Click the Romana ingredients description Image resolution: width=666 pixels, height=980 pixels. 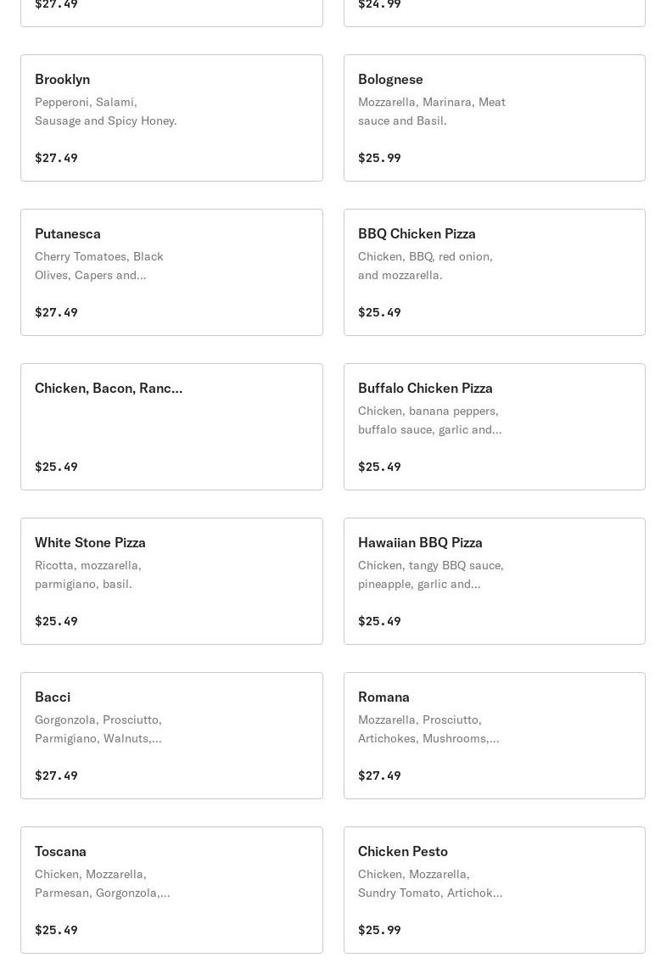click(x=428, y=729)
